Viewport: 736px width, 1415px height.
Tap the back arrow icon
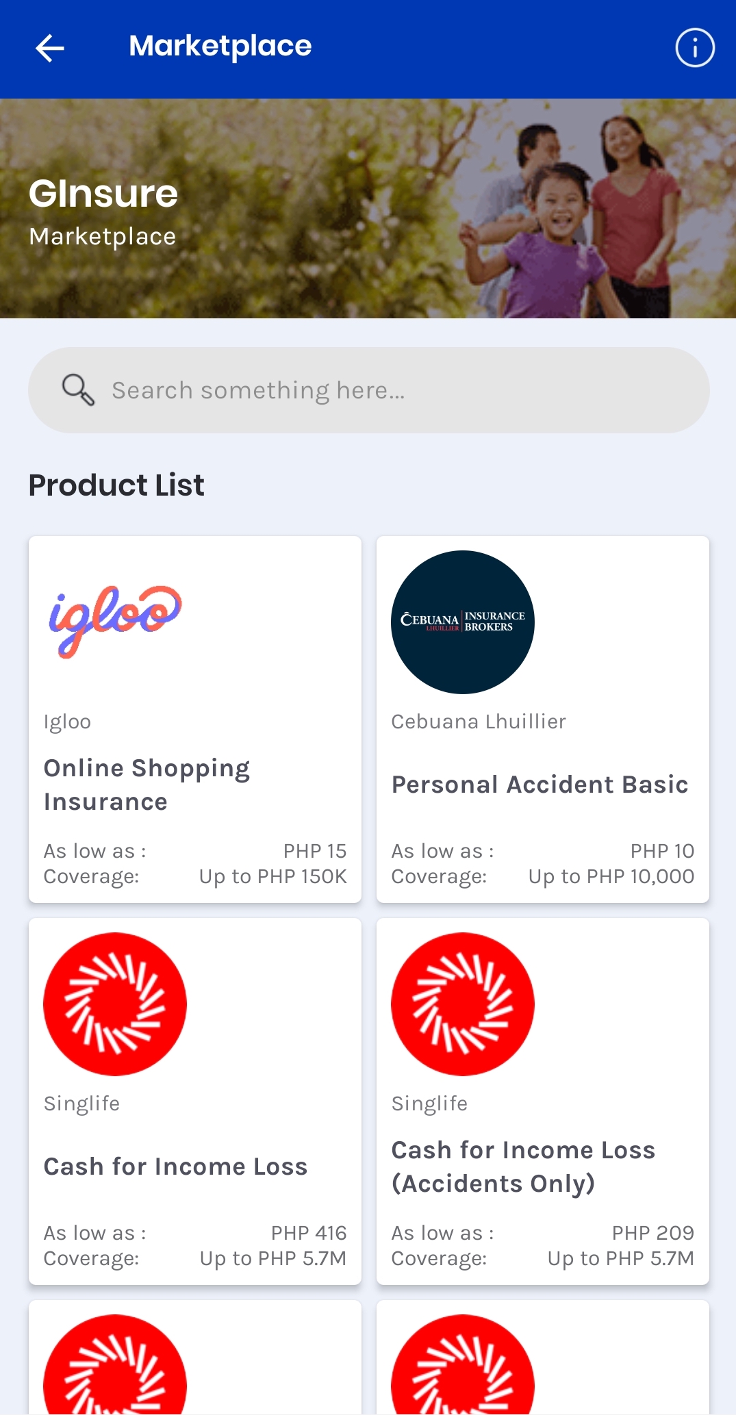click(x=50, y=49)
